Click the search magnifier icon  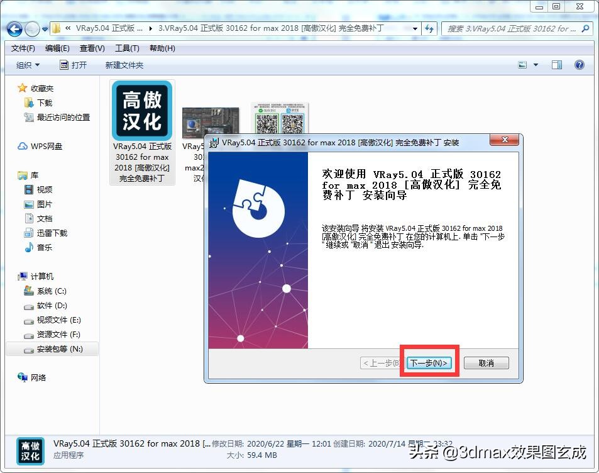[x=585, y=29]
